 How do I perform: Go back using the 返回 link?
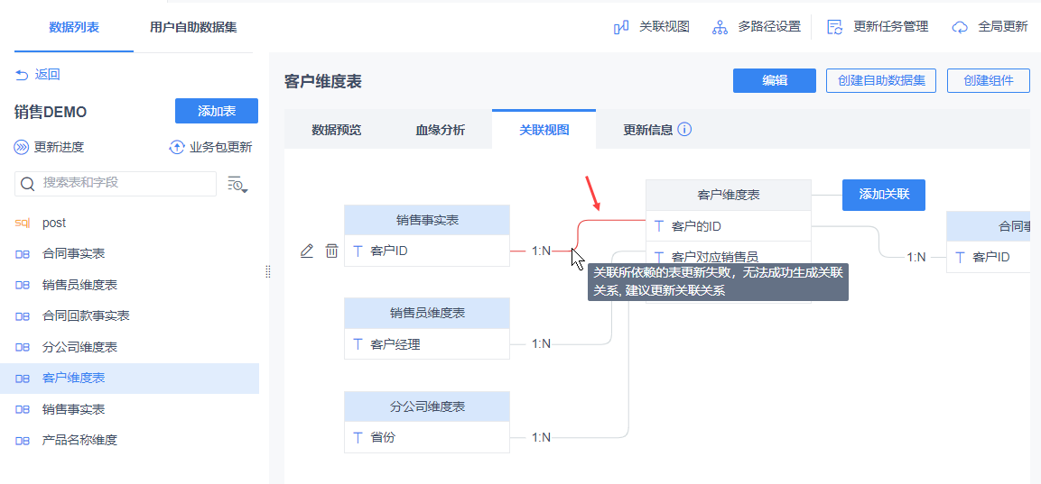click(38, 75)
